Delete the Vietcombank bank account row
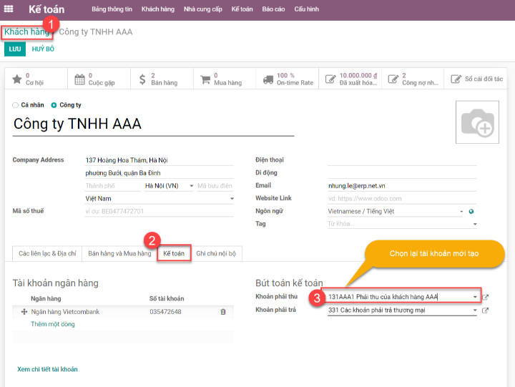The image size is (515, 387). [223, 312]
